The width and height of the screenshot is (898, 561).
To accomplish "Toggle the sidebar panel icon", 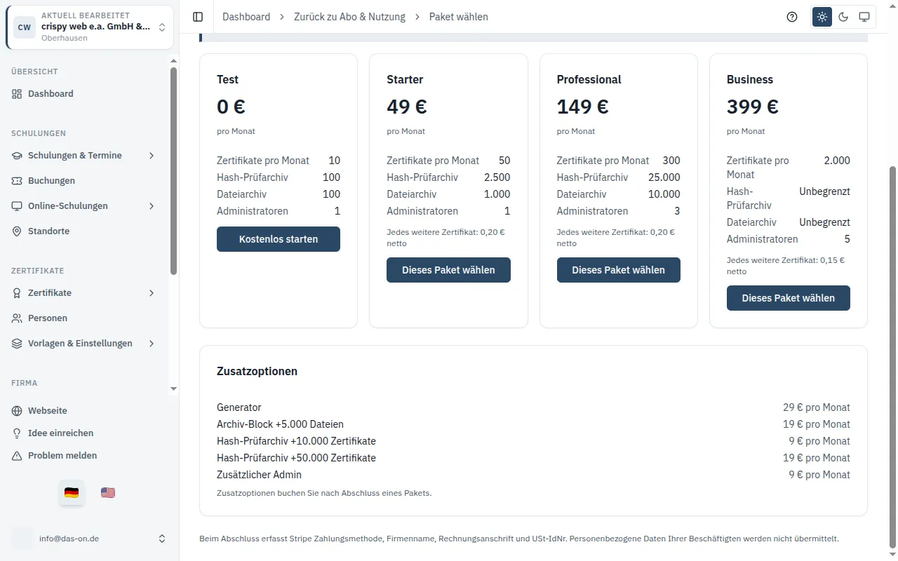I will (198, 17).
